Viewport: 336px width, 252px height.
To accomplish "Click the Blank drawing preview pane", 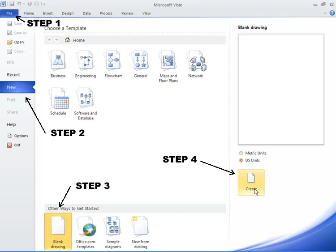I will click(281, 89).
